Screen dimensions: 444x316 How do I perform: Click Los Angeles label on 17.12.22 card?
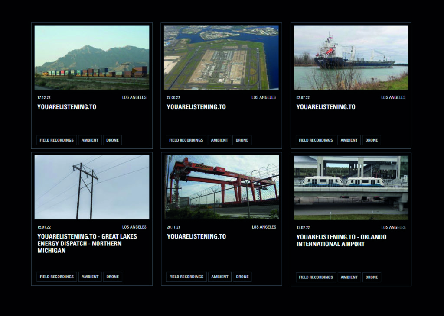click(134, 97)
